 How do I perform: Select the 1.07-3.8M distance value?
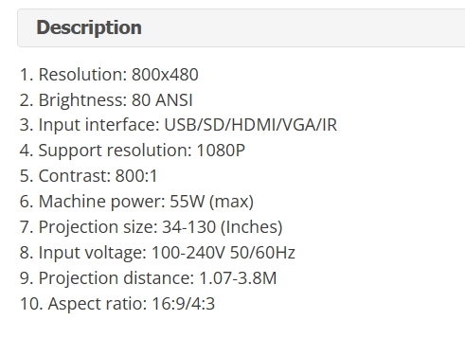pyautogui.click(x=238, y=278)
